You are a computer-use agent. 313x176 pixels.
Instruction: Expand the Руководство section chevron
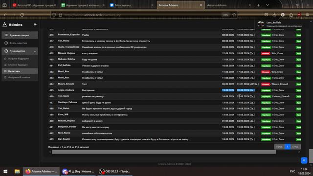tap(35, 51)
